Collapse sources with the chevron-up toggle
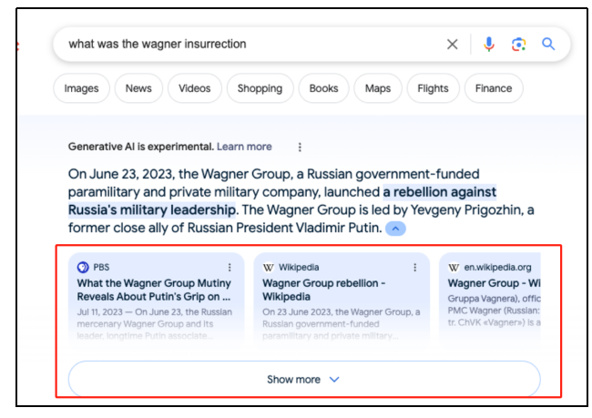592x418 pixels. point(394,228)
